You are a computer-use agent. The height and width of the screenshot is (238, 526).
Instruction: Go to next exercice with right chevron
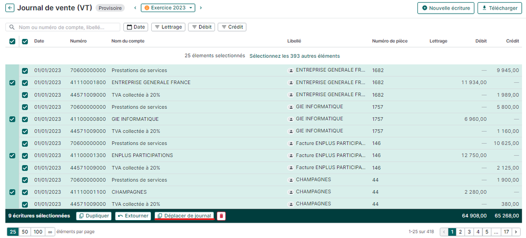pos(201,8)
